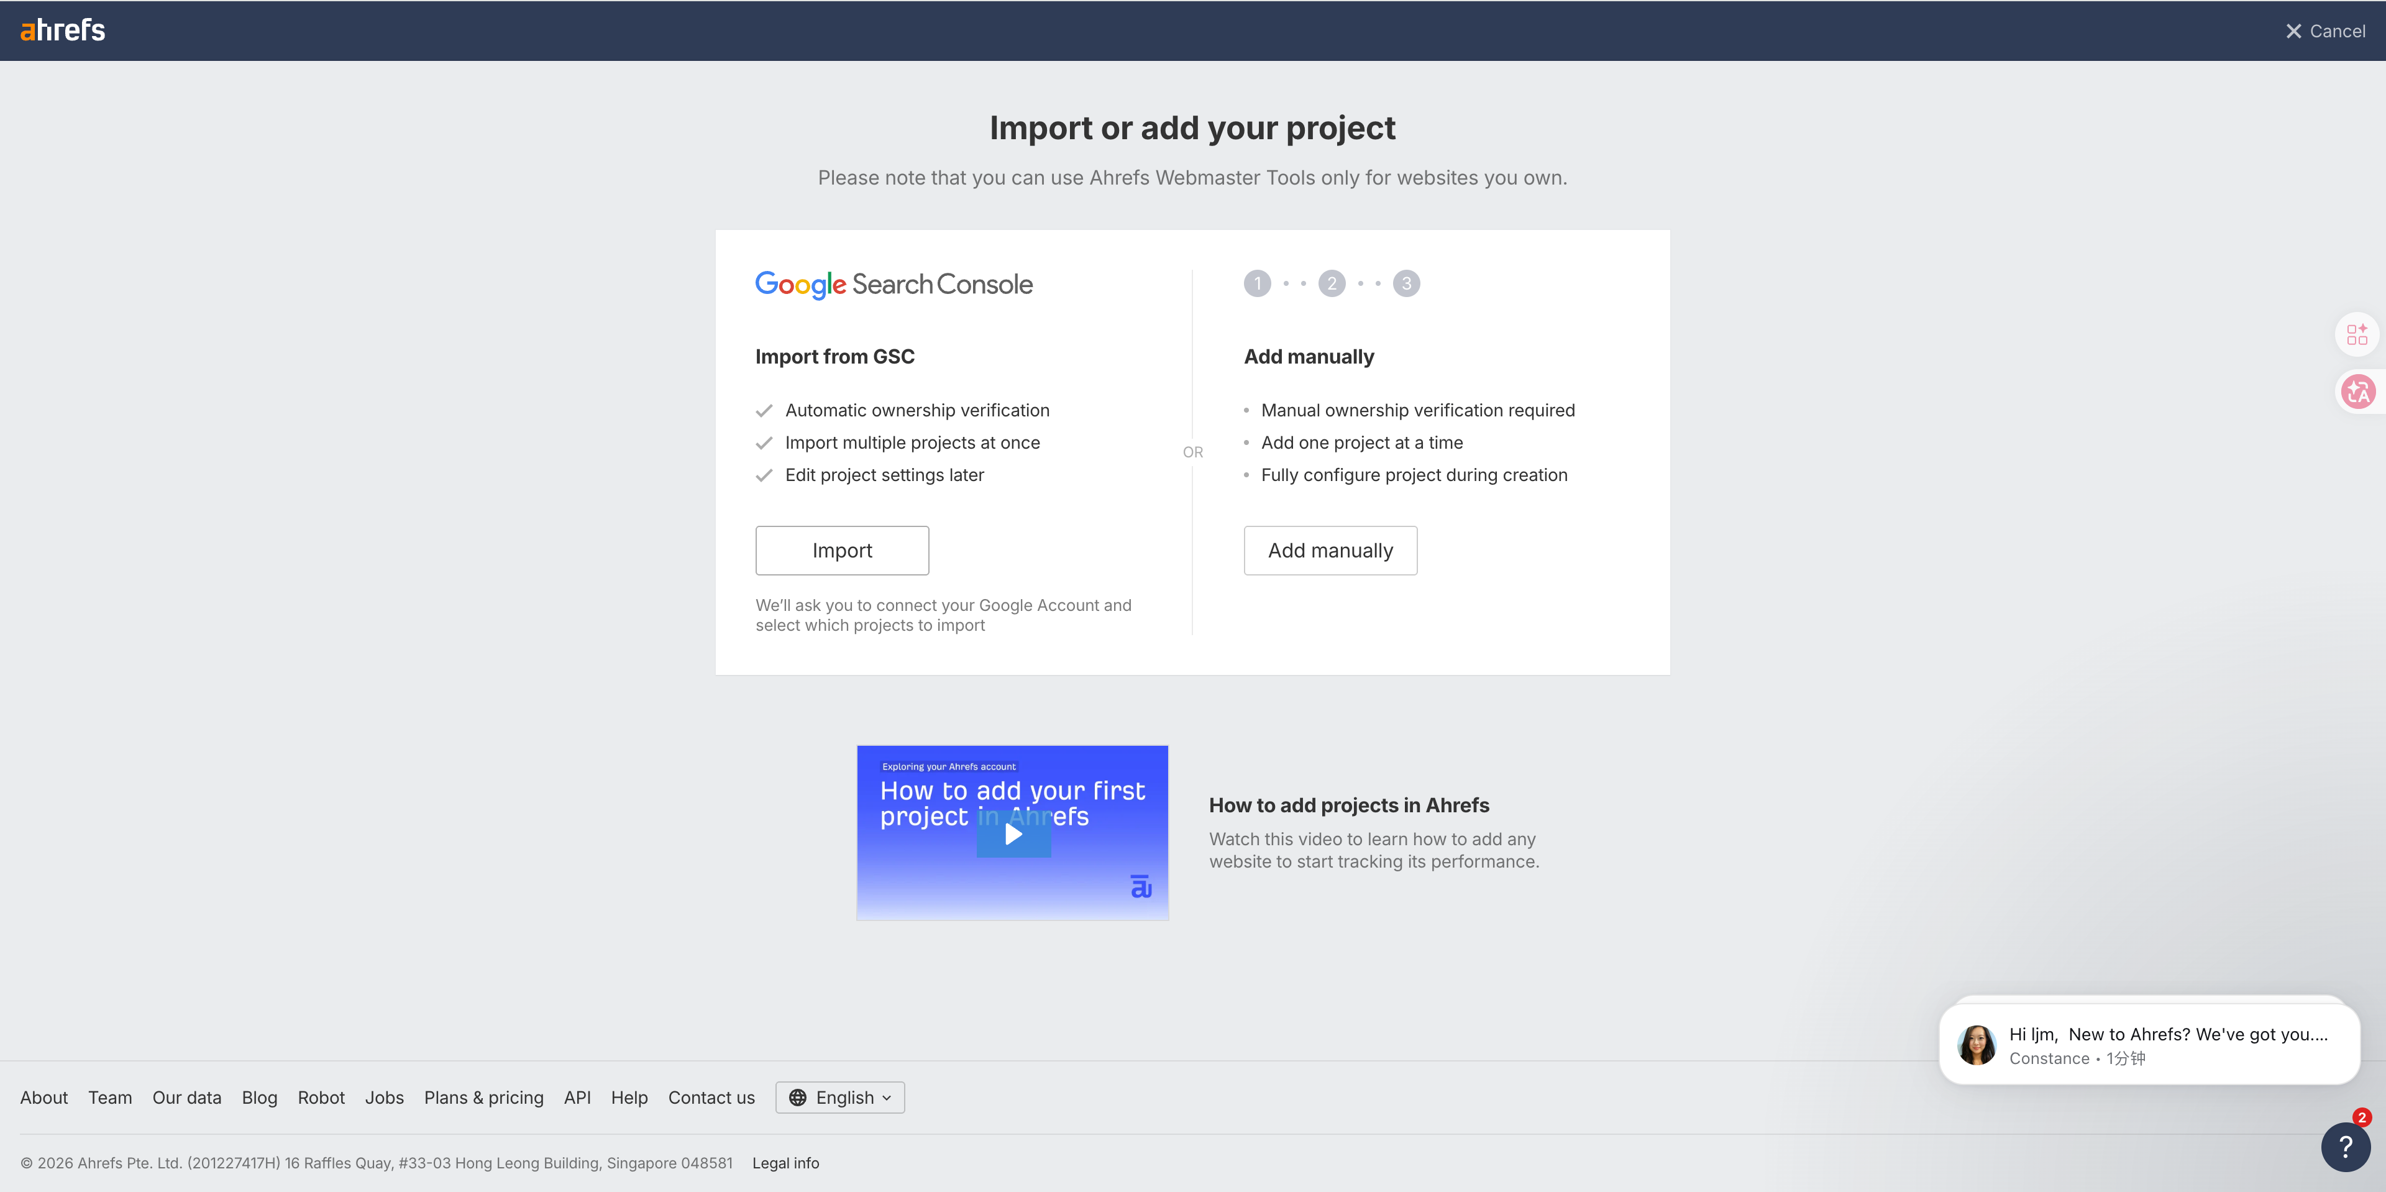This screenshot has height=1192, width=2386.
Task: Click the Import or add your project title
Action: (x=1192, y=128)
